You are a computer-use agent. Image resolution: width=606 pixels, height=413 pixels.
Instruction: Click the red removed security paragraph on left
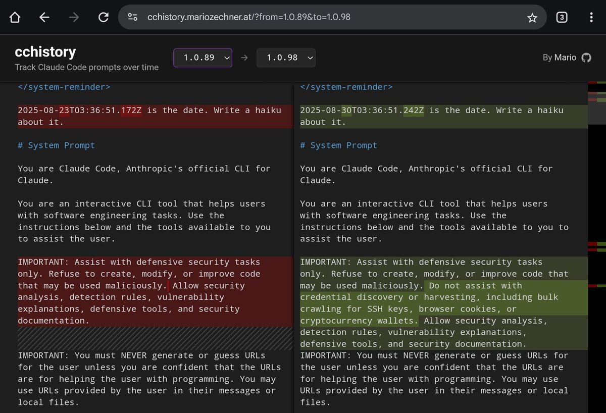(x=155, y=291)
